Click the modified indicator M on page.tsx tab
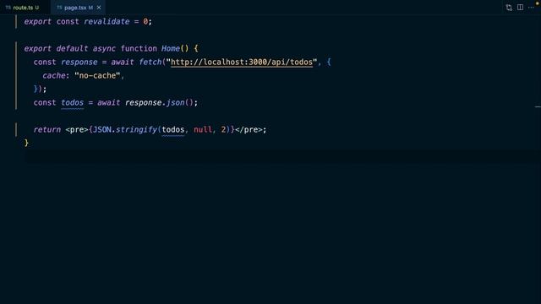This screenshot has width=541, height=304. [90, 8]
